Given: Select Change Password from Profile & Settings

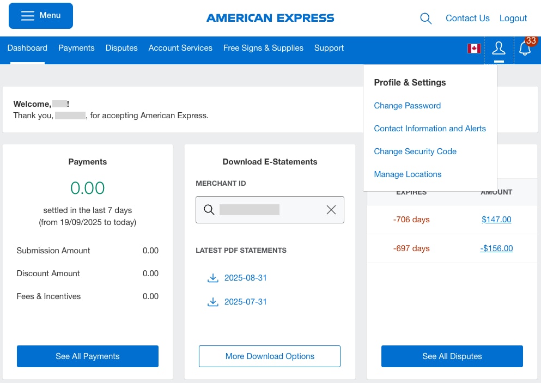Looking at the screenshot, I should 407,106.
